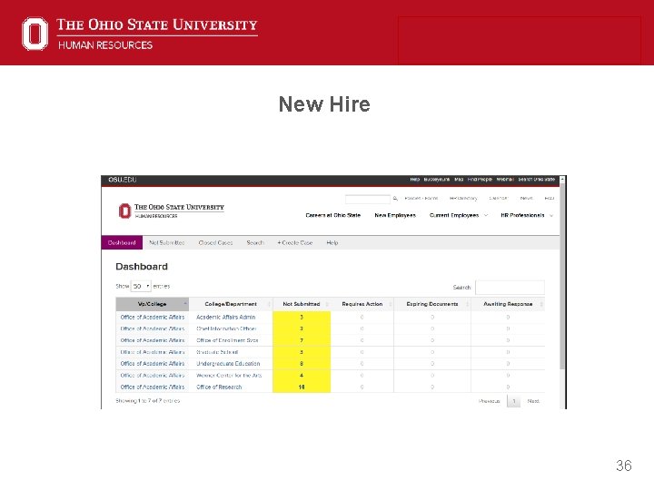The width and height of the screenshot is (654, 490).
Task: Sort by the Expiring Documents column header
Action: tap(432, 304)
